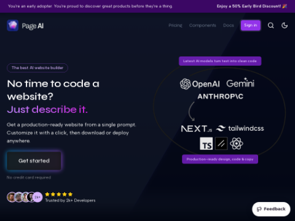The image size is (295, 221).
Task: Click the first developer avatar
Action: (x=12, y=197)
